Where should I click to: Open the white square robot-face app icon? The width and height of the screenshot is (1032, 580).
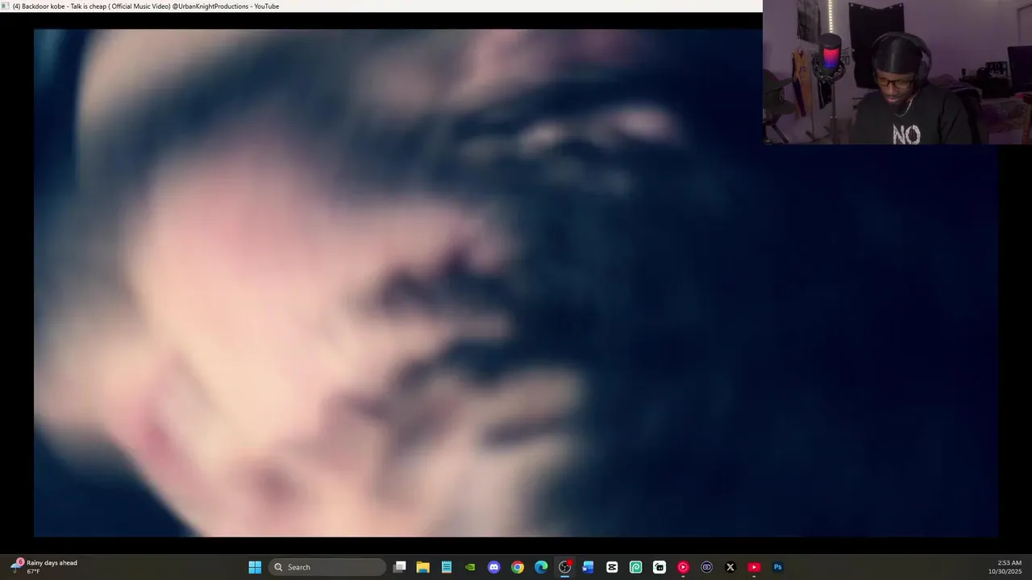(x=660, y=567)
